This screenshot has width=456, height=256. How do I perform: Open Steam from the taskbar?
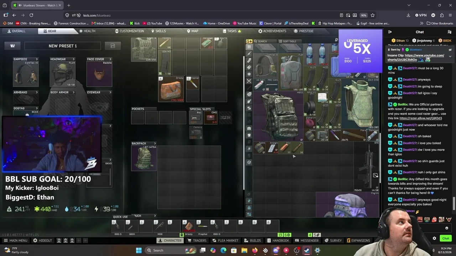(x=307, y=250)
